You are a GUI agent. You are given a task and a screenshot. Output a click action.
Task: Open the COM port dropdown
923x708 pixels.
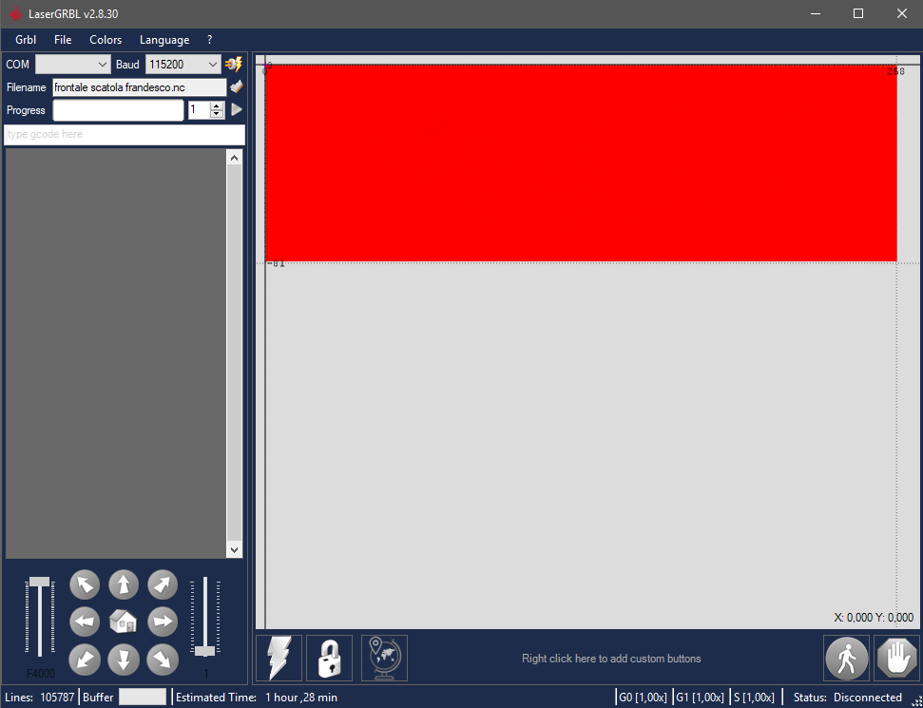click(x=74, y=65)
